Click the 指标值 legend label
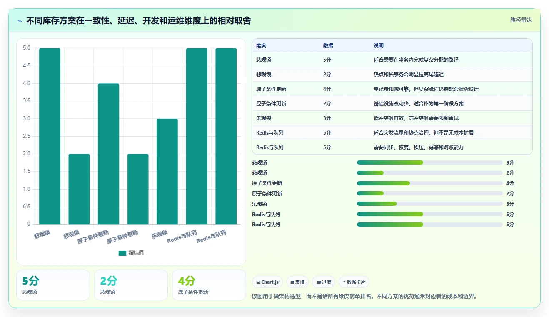549x317 pixels. (x=136, y=253)
